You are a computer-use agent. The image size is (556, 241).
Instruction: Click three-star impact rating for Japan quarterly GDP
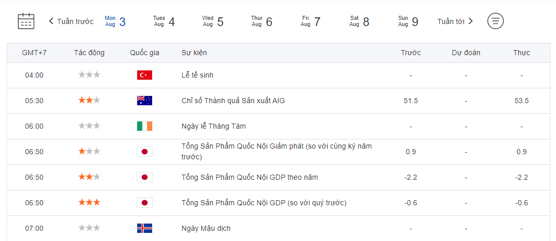click(89, 203)
